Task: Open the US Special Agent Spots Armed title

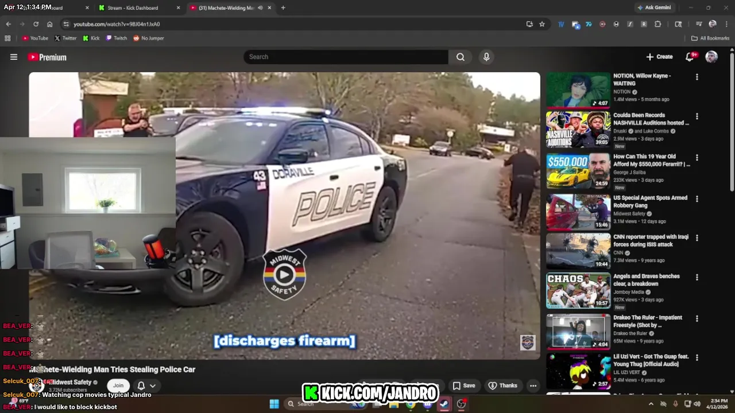Action: pyautogui.click(x=650, y=201)
